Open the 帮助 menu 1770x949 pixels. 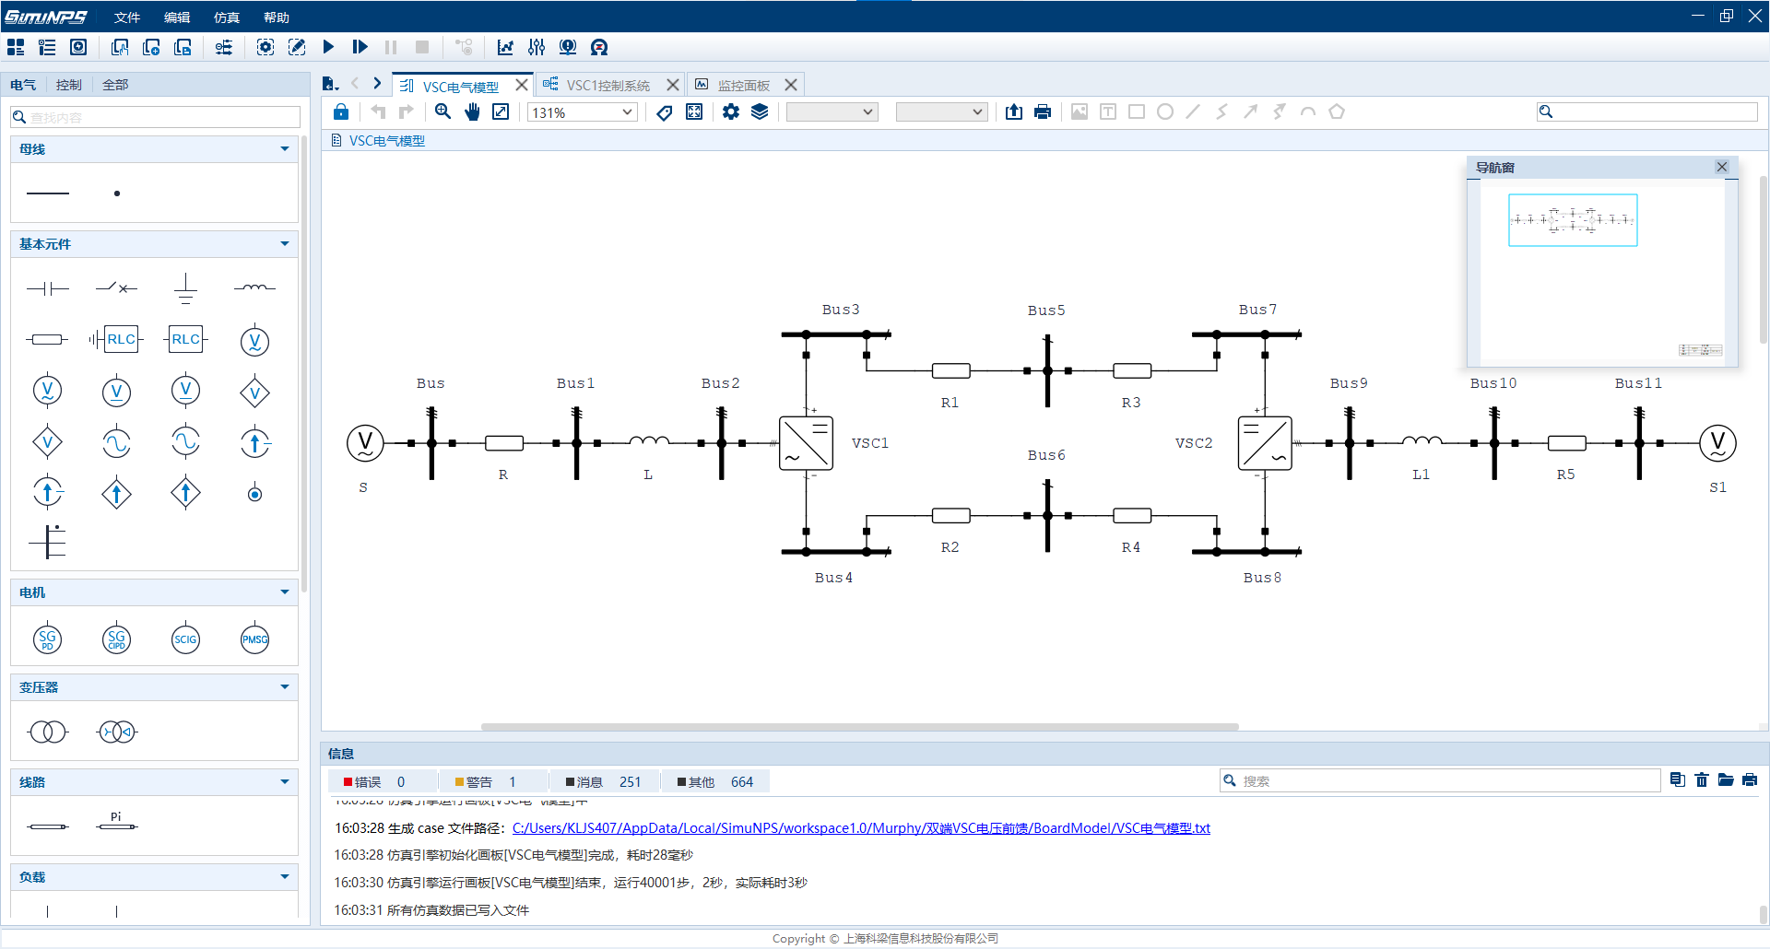tap(277, 18)
